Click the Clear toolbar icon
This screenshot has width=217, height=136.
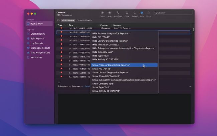(x=127, y=13)
